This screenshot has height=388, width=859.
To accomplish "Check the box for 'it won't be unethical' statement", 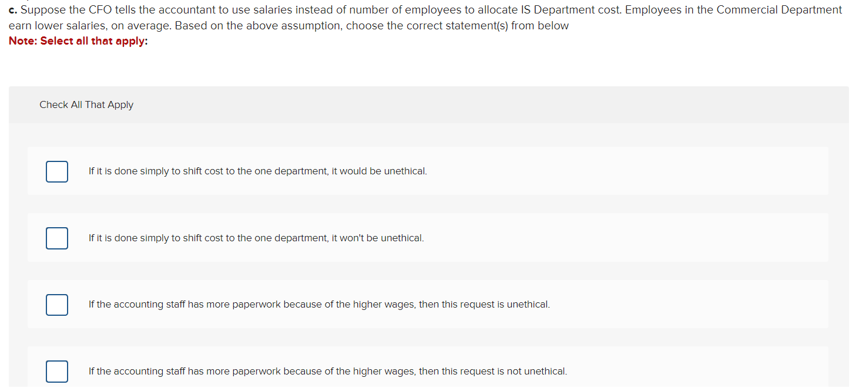I will [x=56, y=238].
